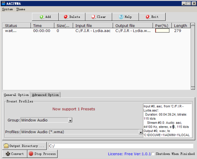This screenshot has height=159, width=197.
Task: Click the Convert film reel icon
Action: pyautogui.click(x=8, y=154)
